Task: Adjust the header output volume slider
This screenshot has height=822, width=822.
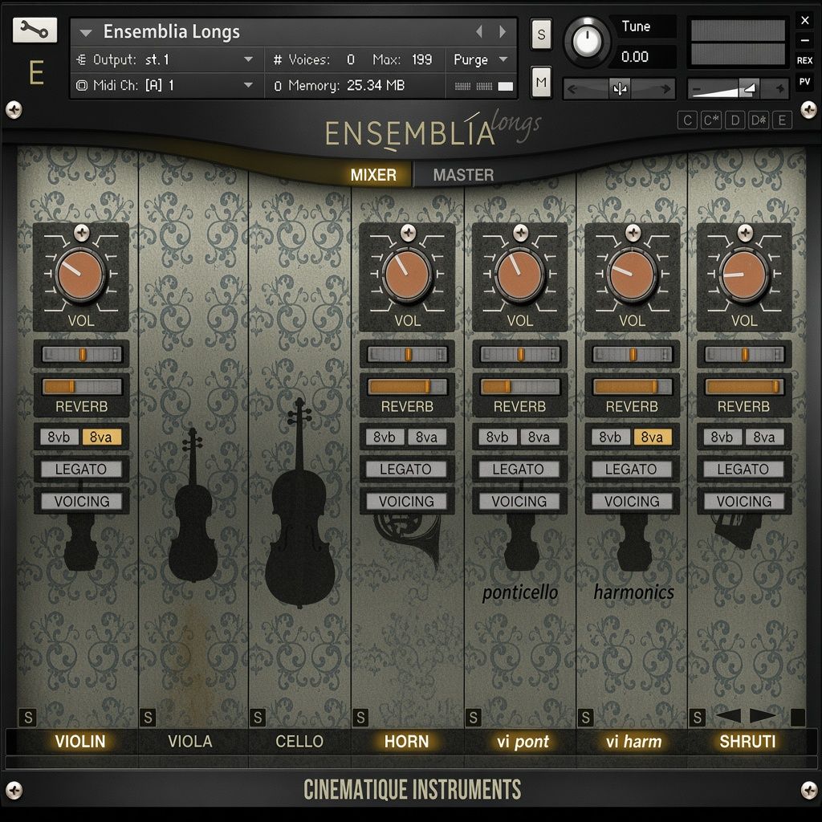Action: 739,89
